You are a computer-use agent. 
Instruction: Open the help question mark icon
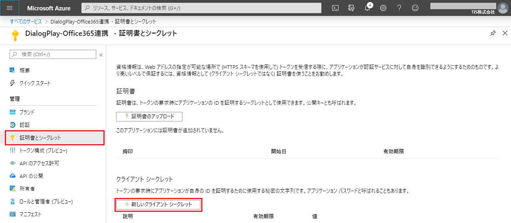[399, 8]
